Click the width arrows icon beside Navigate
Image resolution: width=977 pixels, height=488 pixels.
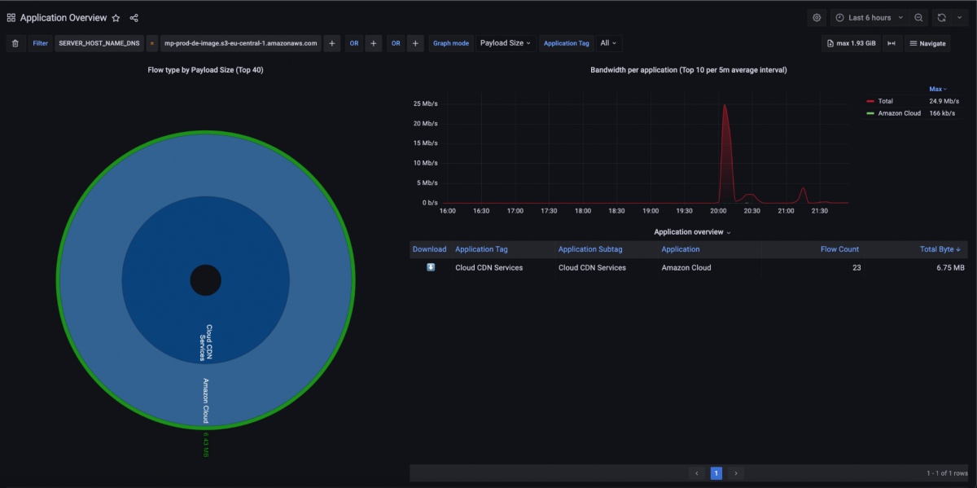[892, 43]
